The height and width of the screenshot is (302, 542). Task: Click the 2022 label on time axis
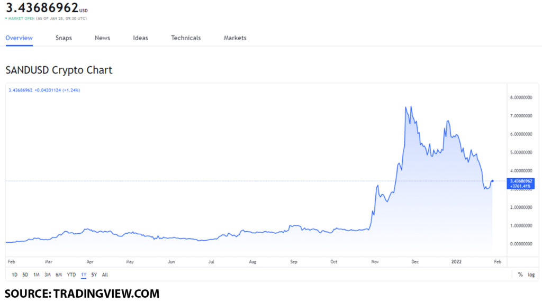click(456, 262)
